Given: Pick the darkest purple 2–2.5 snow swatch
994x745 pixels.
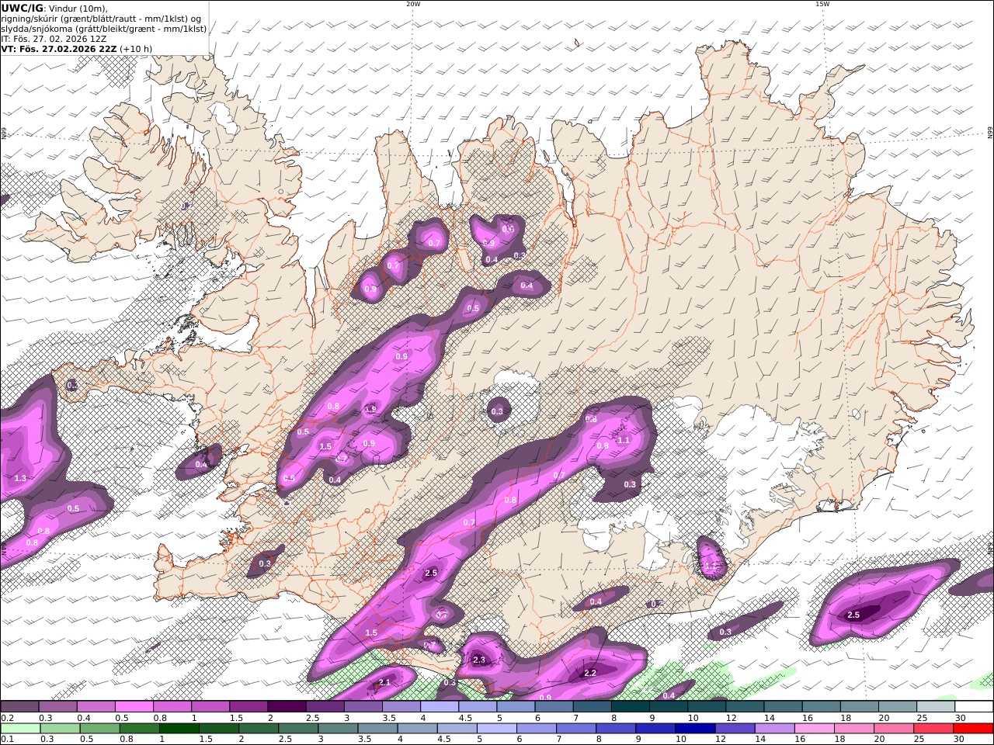Looking at the screenshot, I should 287,707.
